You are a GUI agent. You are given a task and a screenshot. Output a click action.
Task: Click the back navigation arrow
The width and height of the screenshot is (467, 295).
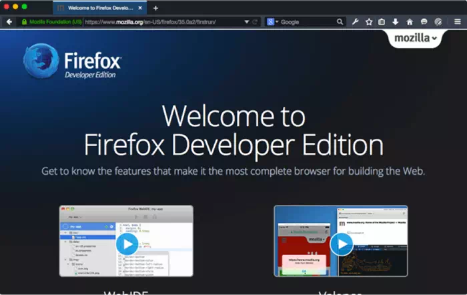pos(9,21)
